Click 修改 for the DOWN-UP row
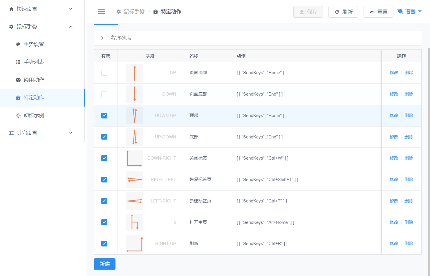Image resolution: width=430 pixels, height=276 pixels. 394,116
